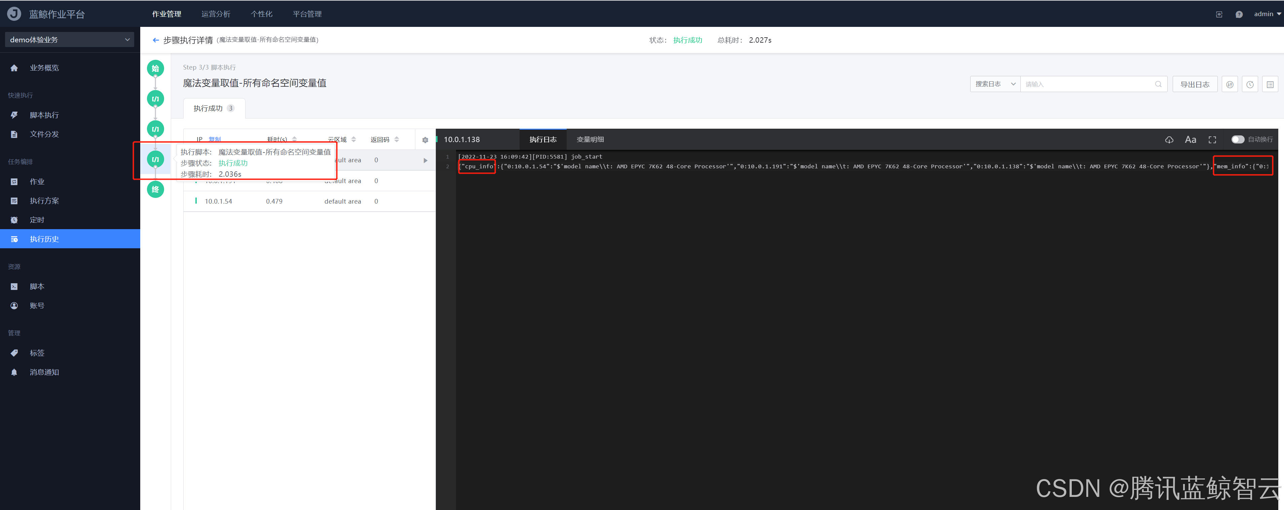Open the operation record list icon
The height and width of the screenshot is (510, 1284).
click(1270, 85)
